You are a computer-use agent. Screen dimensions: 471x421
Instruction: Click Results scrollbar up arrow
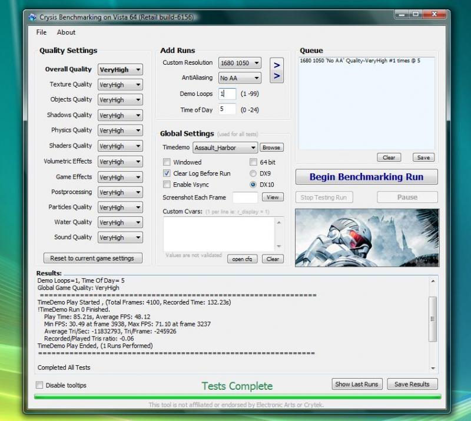point(433,281)
